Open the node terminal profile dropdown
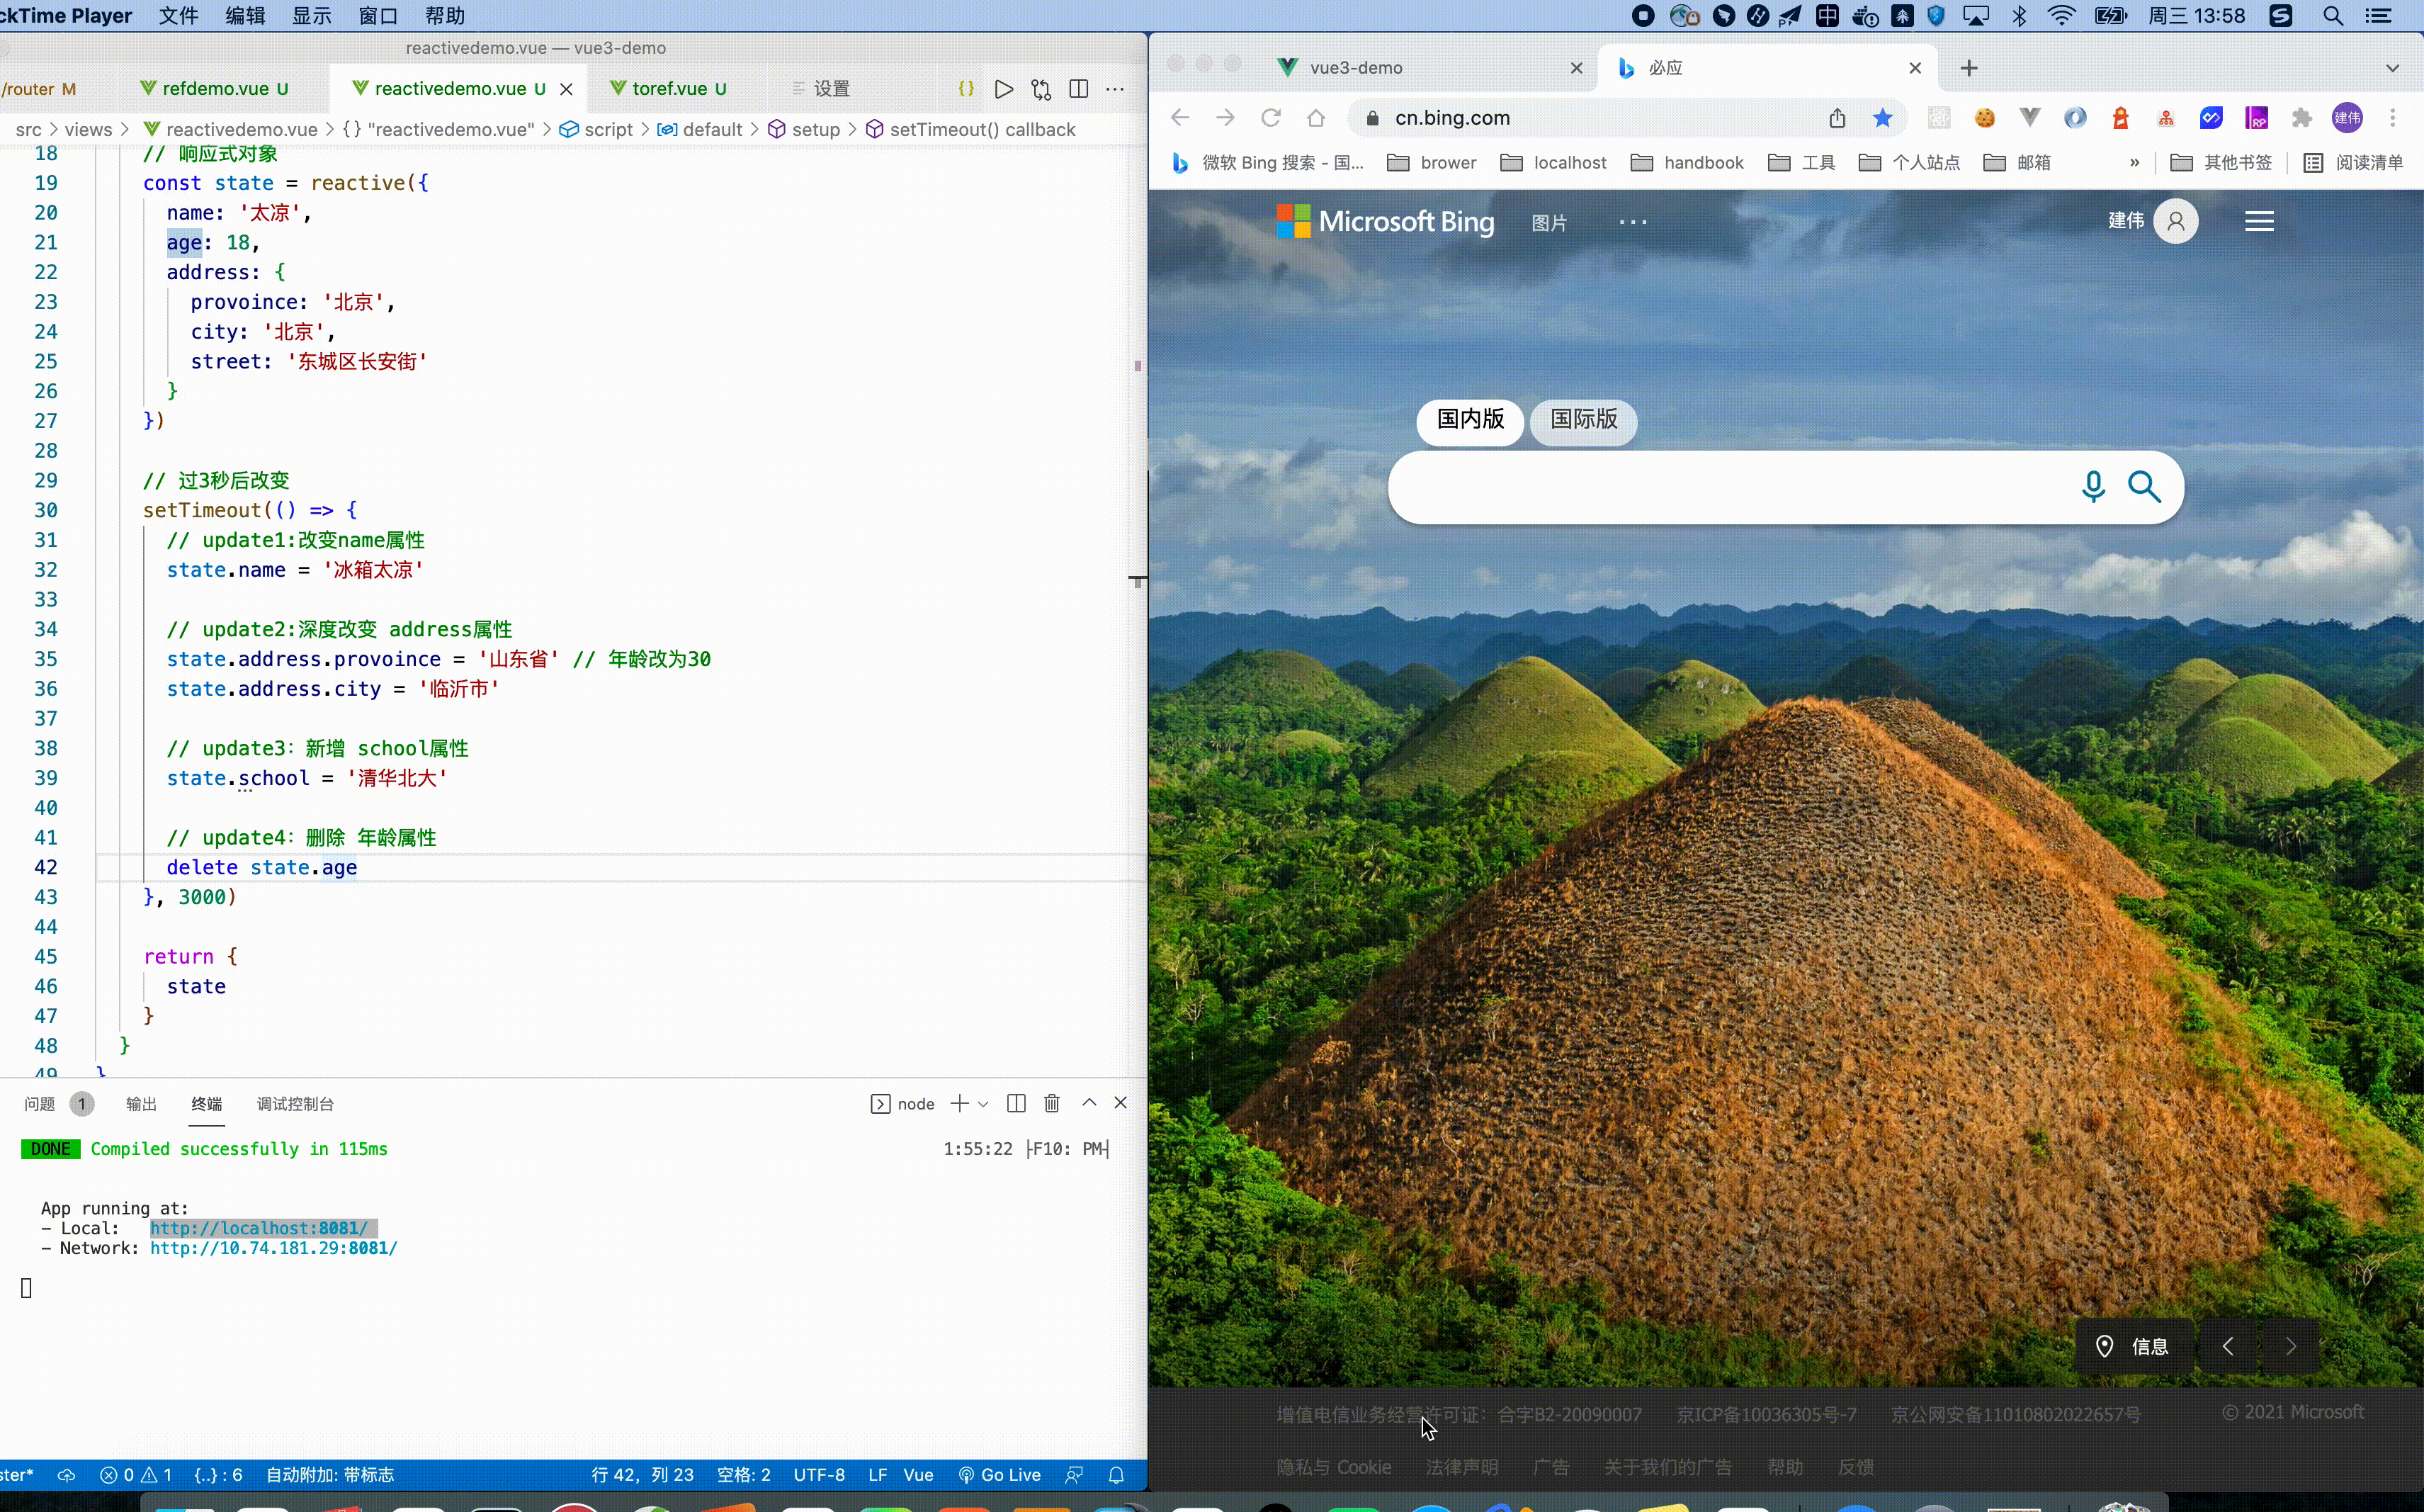This screenshot has height=1512, width=2424. 984,1103
